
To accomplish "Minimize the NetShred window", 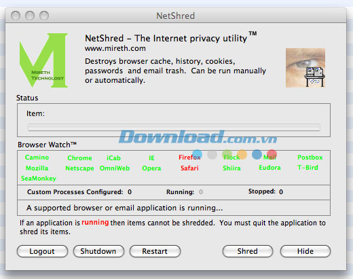I will pos(30,16).
